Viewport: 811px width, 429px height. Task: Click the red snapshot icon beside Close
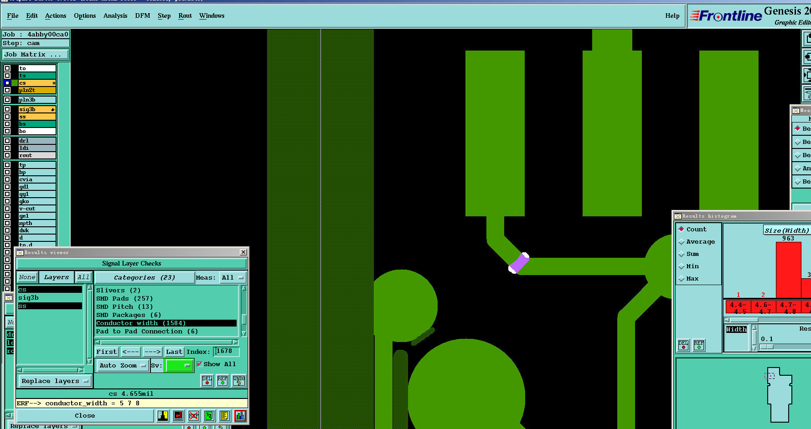click(x=178, y=415)
